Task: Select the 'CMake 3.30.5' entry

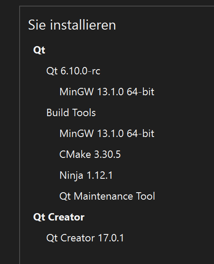Action: click(90, 154)
